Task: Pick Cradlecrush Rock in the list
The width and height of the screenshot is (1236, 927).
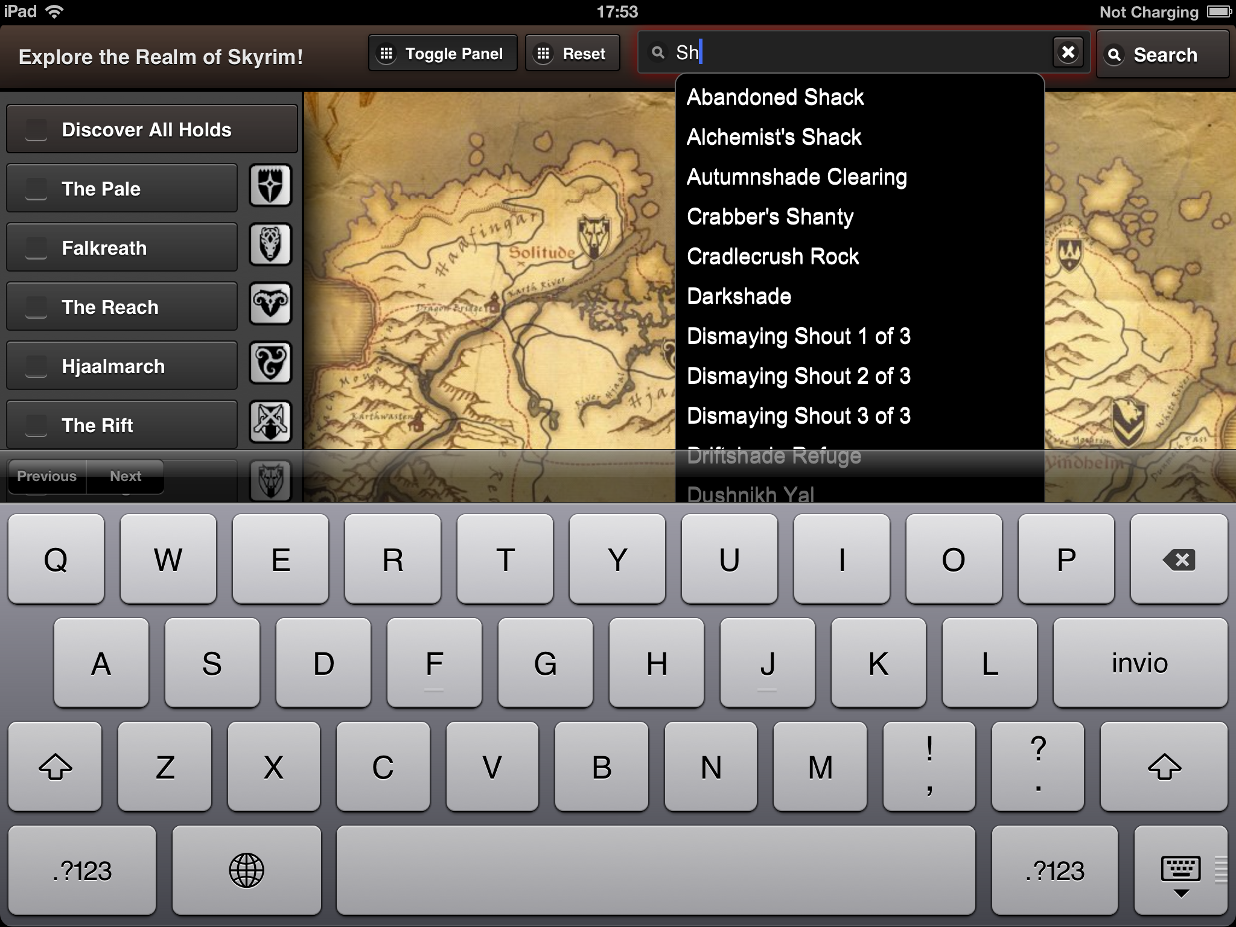Action: click(859, 256)
